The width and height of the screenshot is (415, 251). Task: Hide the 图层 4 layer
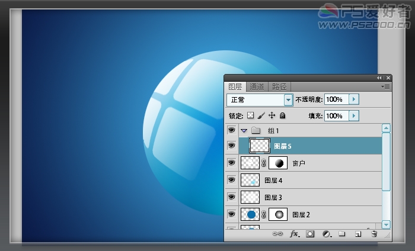(x=232, y=180)
